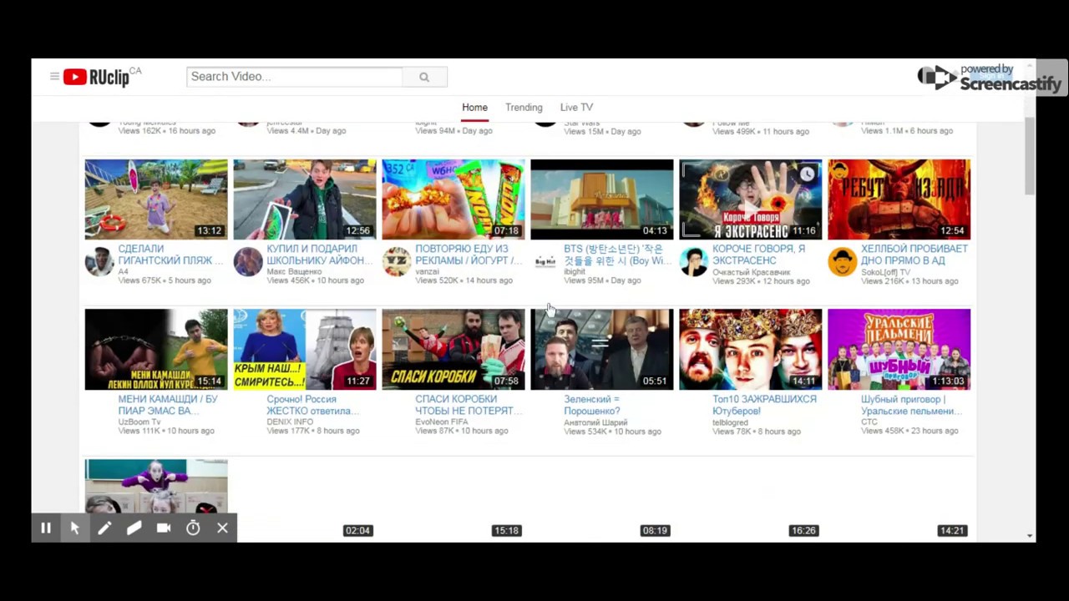Screen dimensions: 1069x601
Task: Open the 07:18 Nuts candy video thumbnail
Action: (x=453, y=199)
